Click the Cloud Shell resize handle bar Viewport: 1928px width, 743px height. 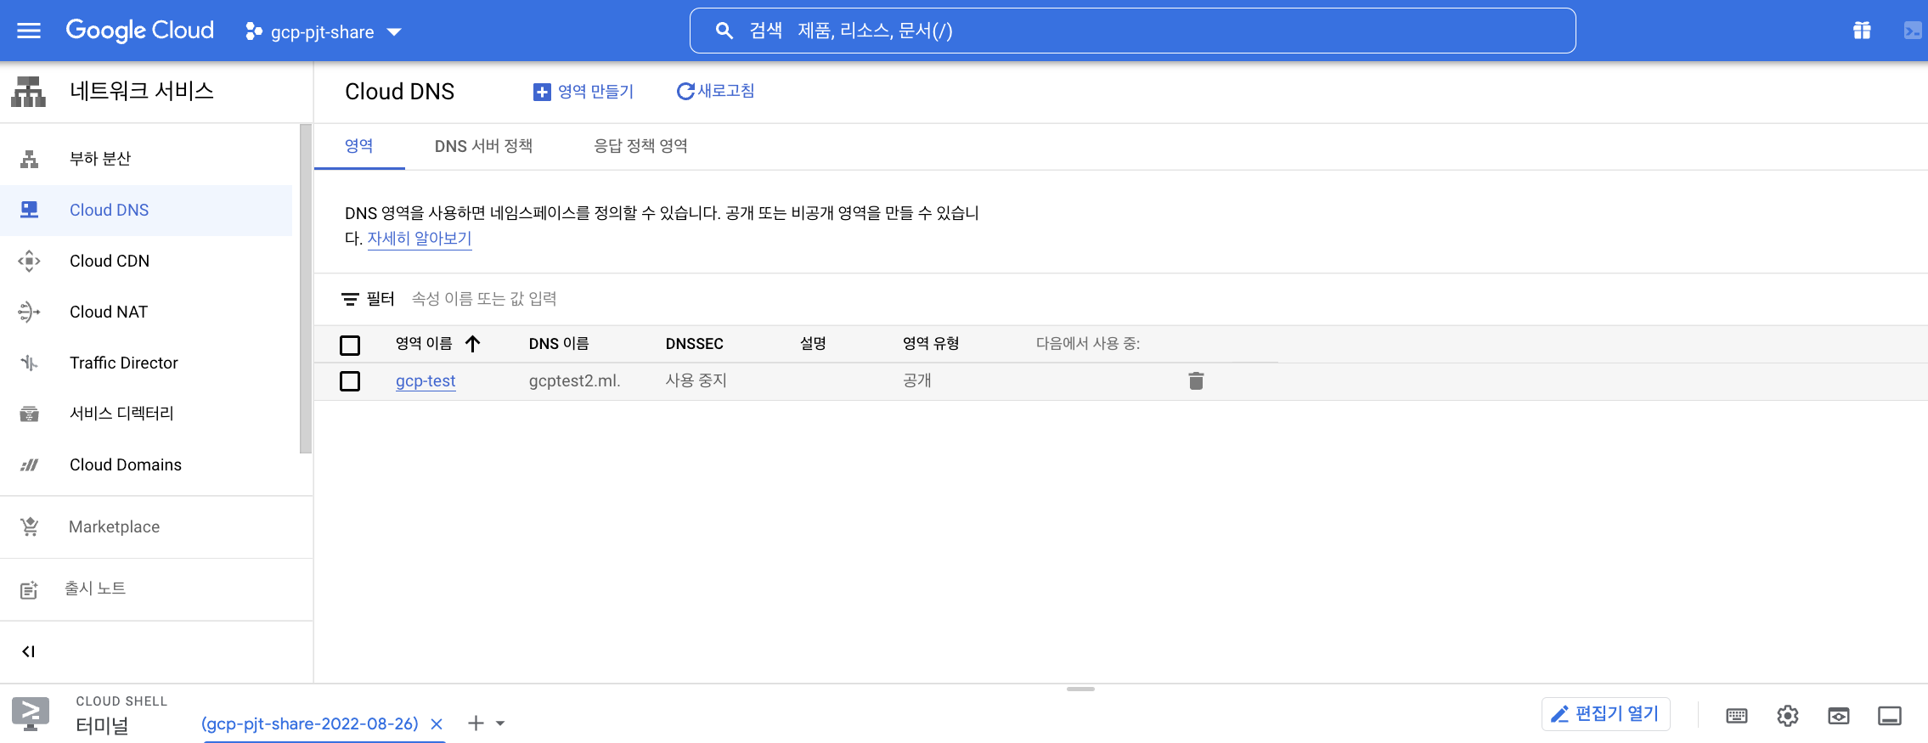[x=1080, y=689]
